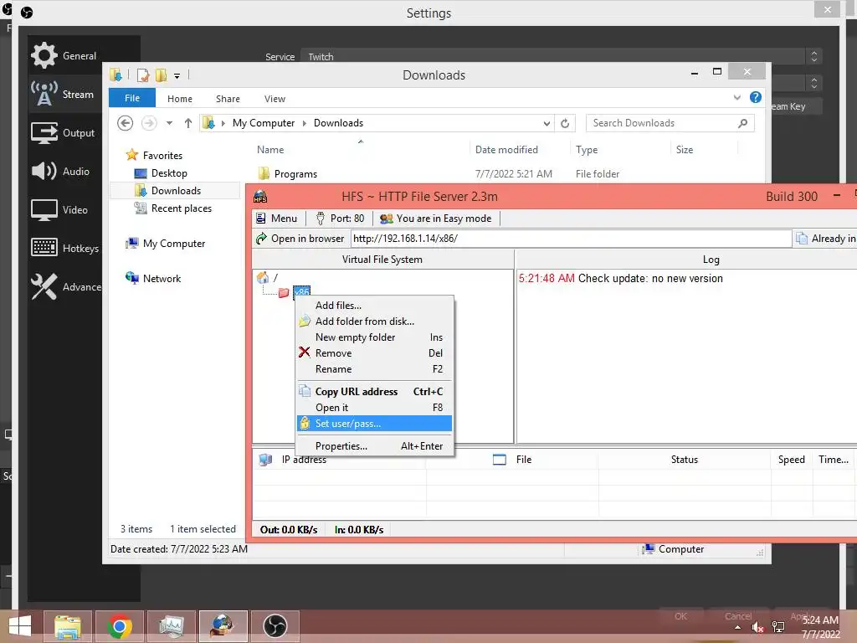Toggle the You are in Easy mode button
857x643 pixels.
[x=436, y=219]
